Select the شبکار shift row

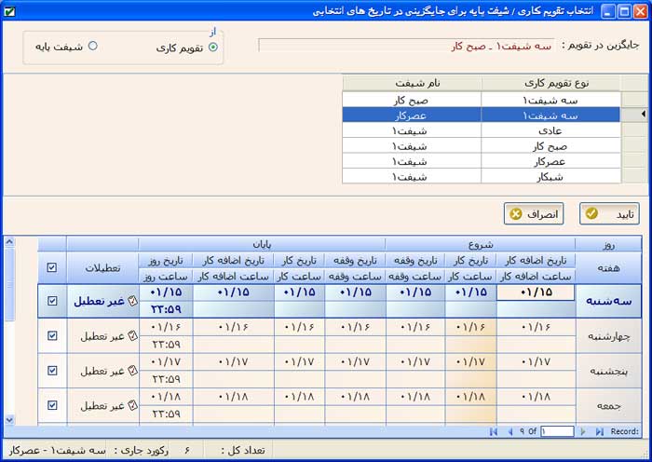(412, 177)
